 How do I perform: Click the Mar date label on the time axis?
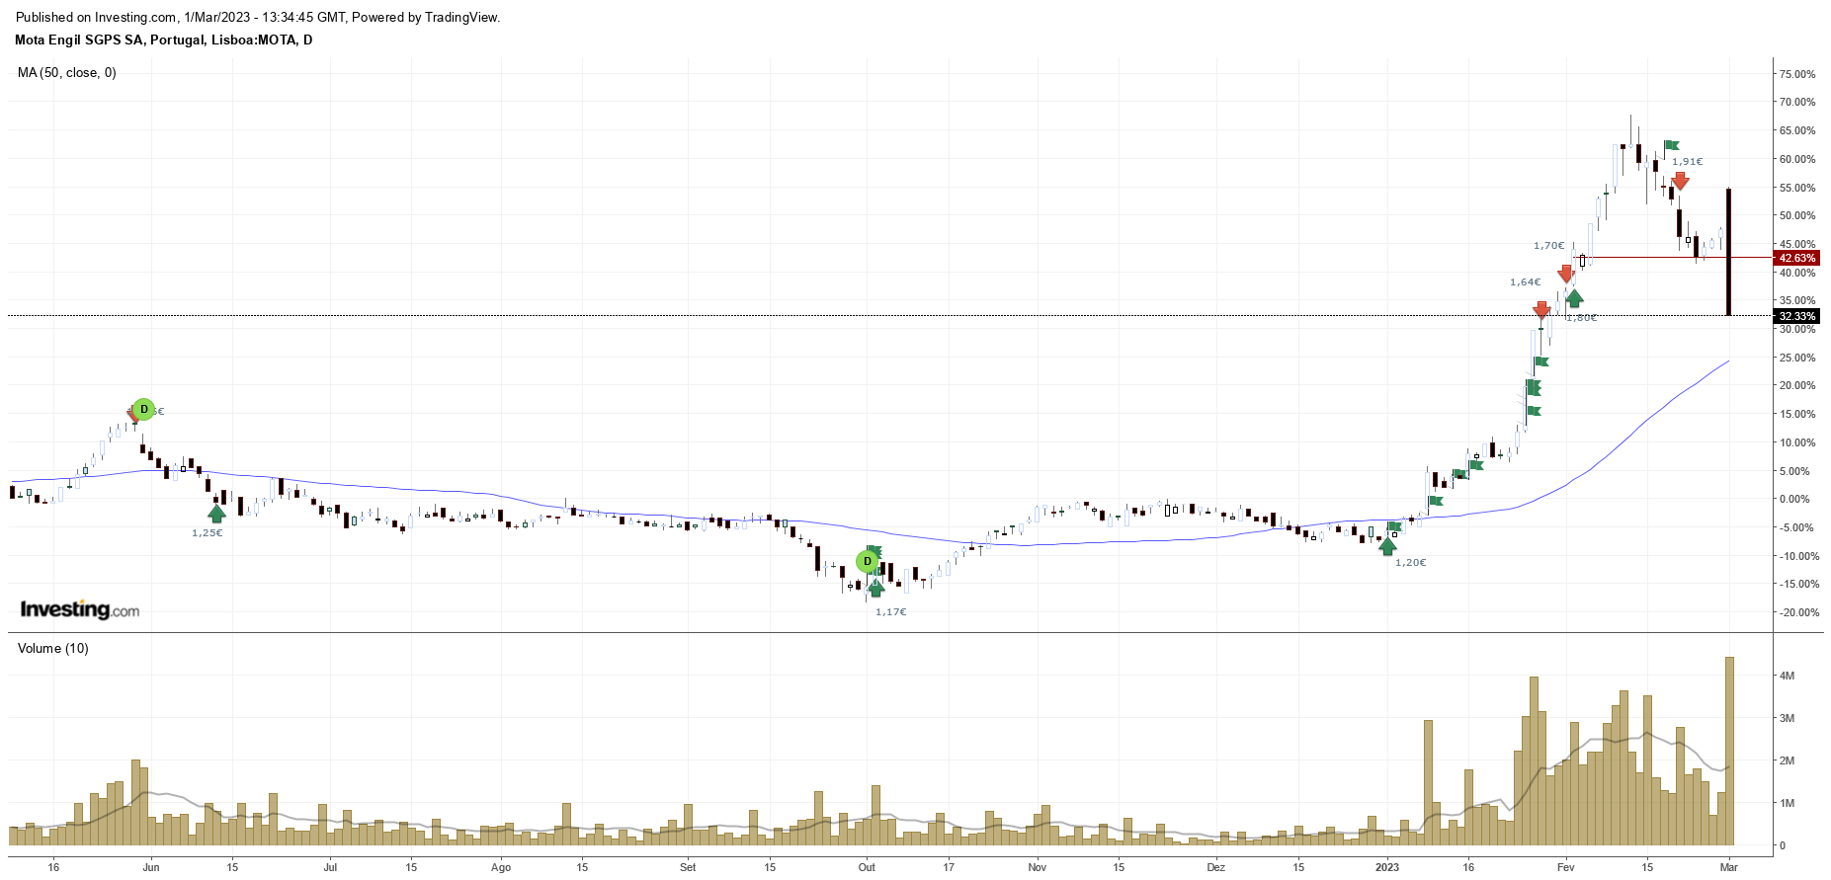click(x=1728, y=867)
